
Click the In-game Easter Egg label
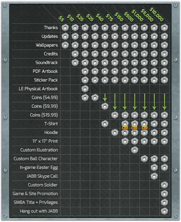pos(39,168)
